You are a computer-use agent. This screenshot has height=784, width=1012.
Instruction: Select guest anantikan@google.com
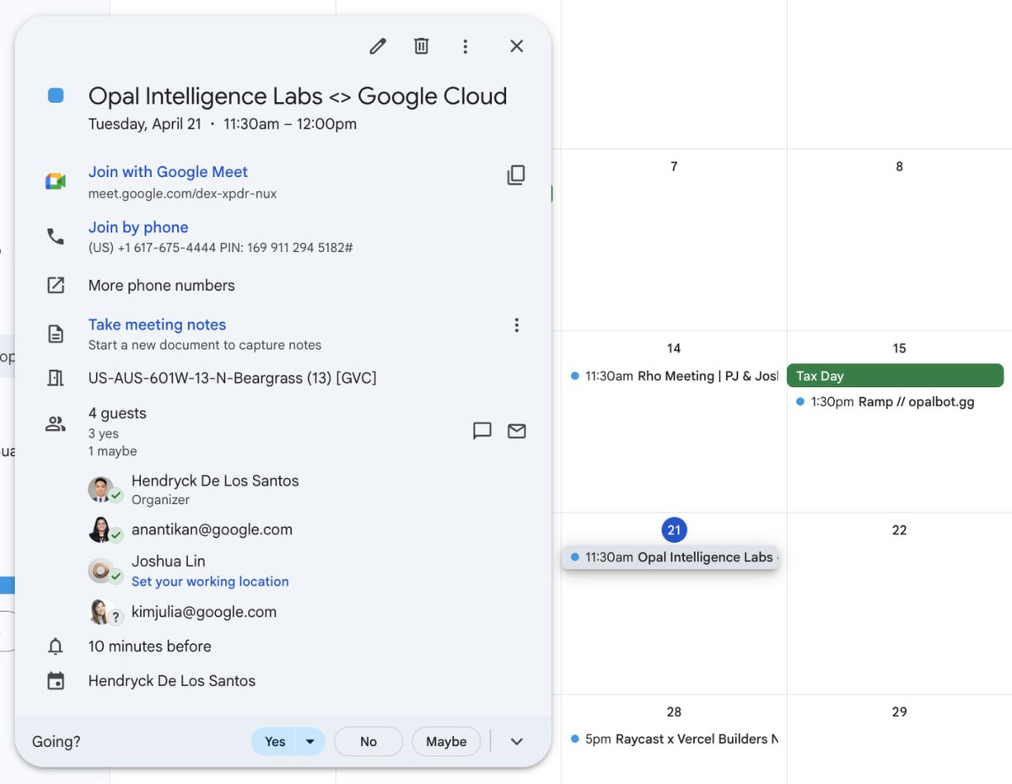212,530
